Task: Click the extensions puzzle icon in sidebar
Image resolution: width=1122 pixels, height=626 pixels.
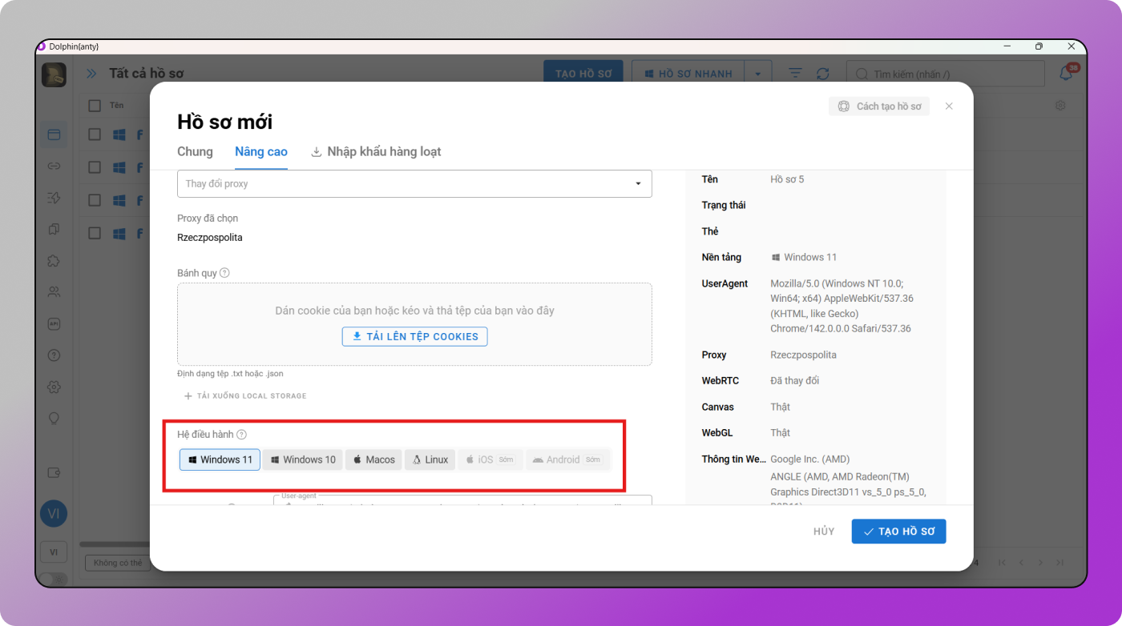Action: 54,261
